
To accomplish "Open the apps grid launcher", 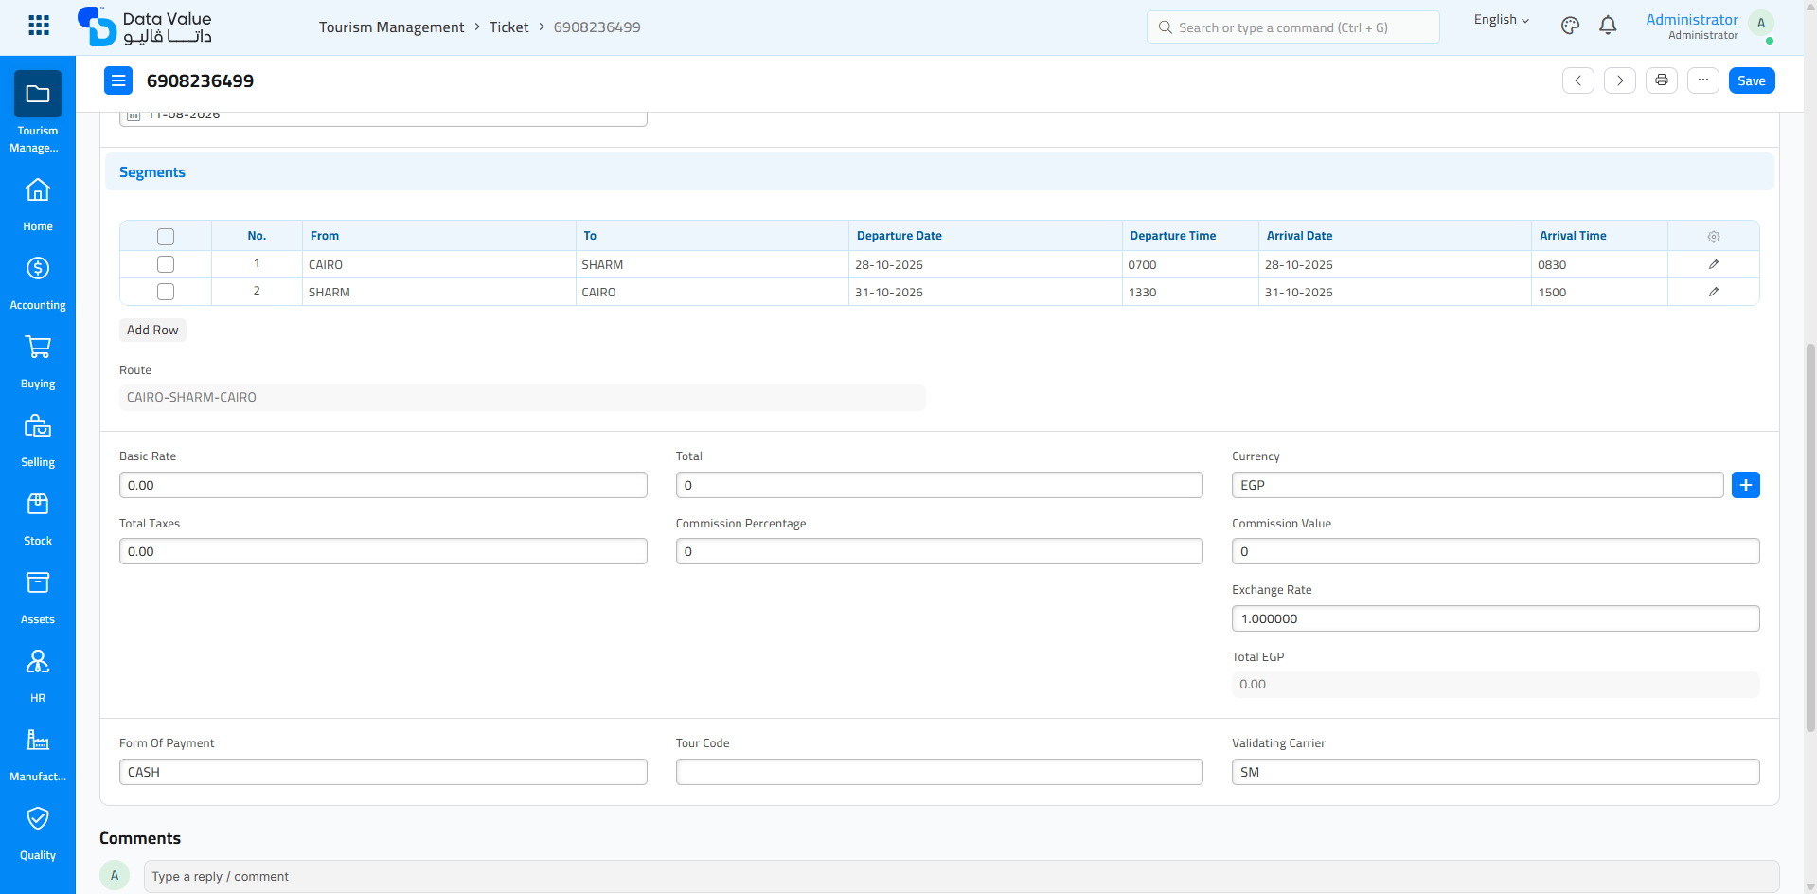I will 39,26.
